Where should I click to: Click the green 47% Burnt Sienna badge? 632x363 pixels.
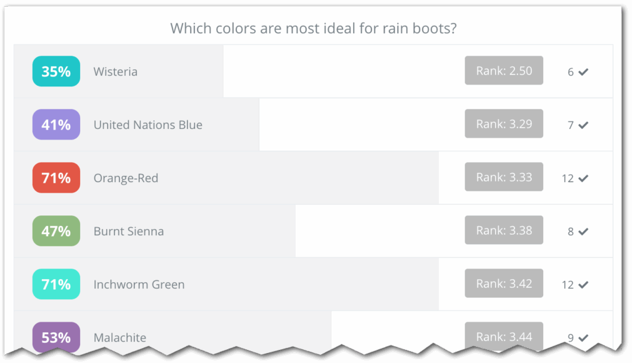tap(56, 231)
